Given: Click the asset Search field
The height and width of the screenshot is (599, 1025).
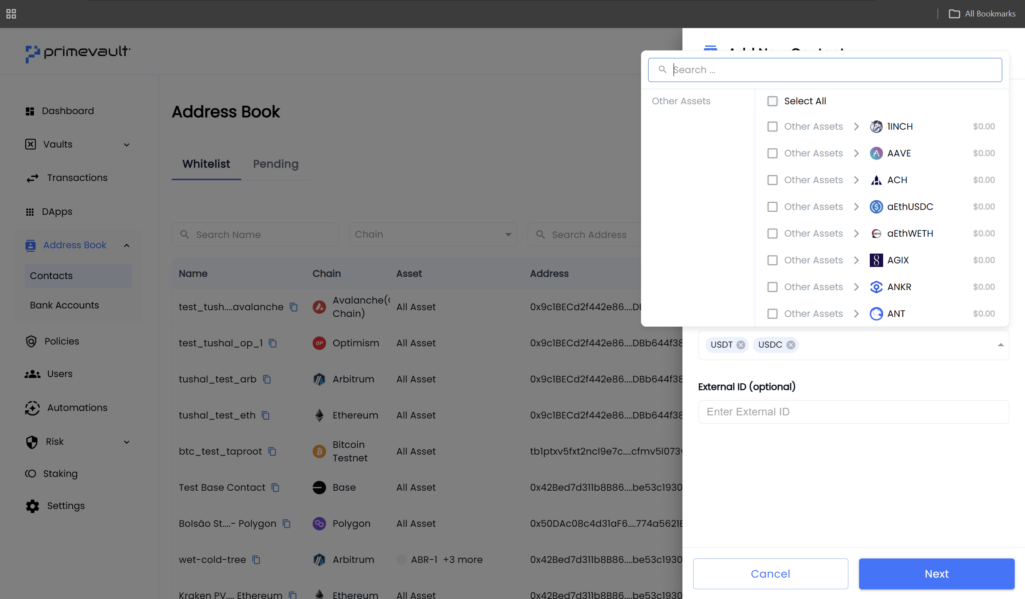Looking at the screenshot, I should [825, 70].
